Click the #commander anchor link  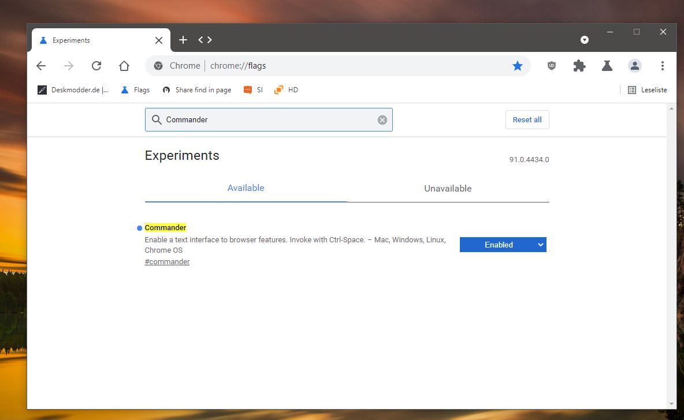(x=167, y=261)
